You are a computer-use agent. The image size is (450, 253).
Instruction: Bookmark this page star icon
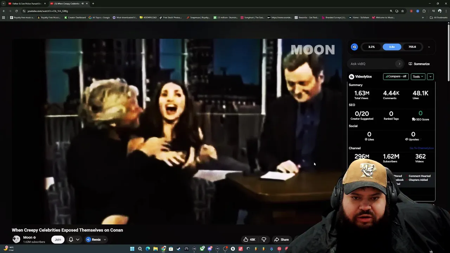click(403, 11)
